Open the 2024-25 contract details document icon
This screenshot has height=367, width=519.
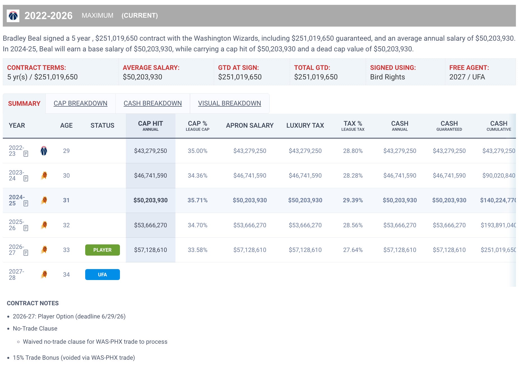(x=26, y=203)
